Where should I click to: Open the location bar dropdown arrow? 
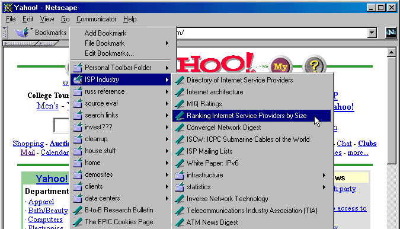click(x=372, y=33)
